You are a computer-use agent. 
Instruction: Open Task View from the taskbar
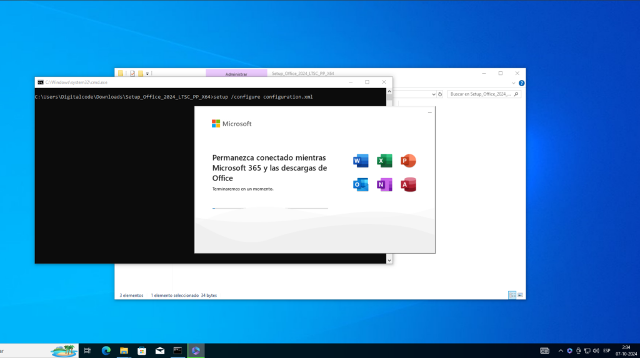point(87,351)
